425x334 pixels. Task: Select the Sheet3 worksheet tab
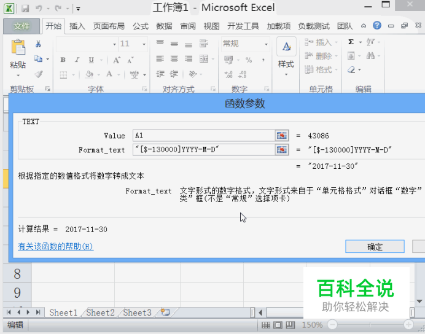pos(137,313)
